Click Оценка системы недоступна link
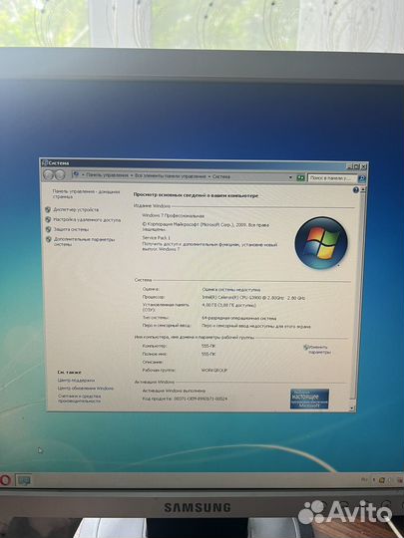This screenshot has height=538, width=404. [x=230, y=290]
